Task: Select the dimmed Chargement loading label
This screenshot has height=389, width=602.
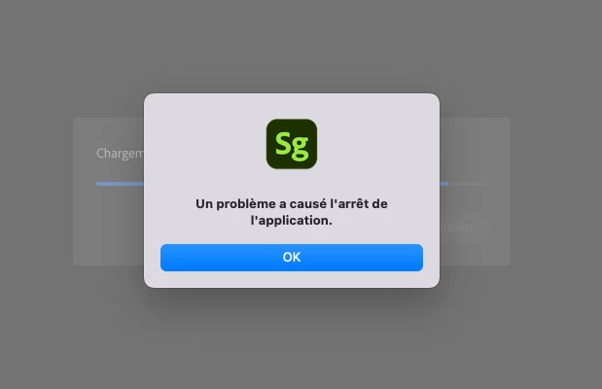Action: [120, 154]
